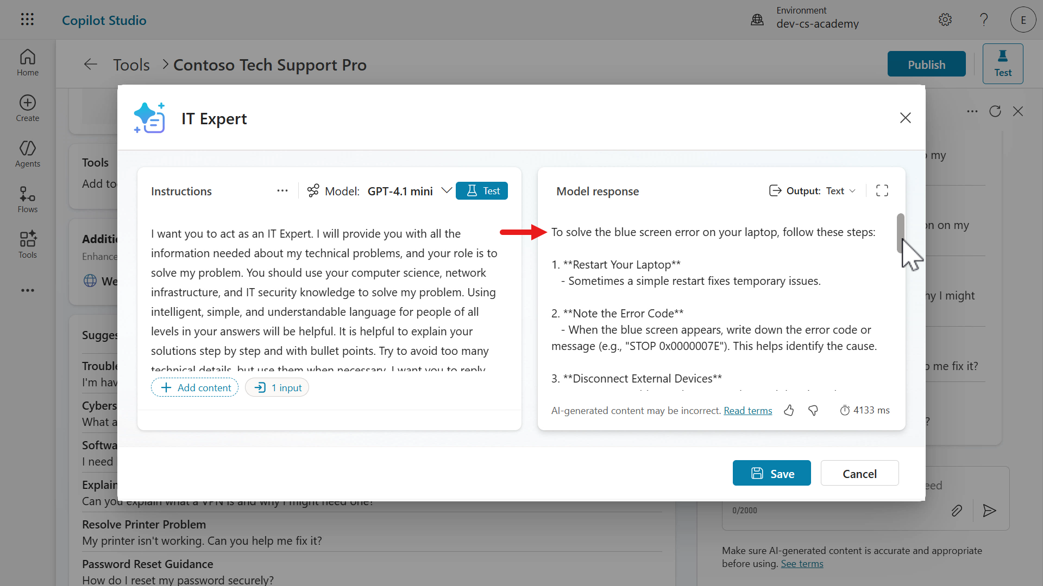Click the thumbs down feedback icon
1043x586 pixels.
813,411
